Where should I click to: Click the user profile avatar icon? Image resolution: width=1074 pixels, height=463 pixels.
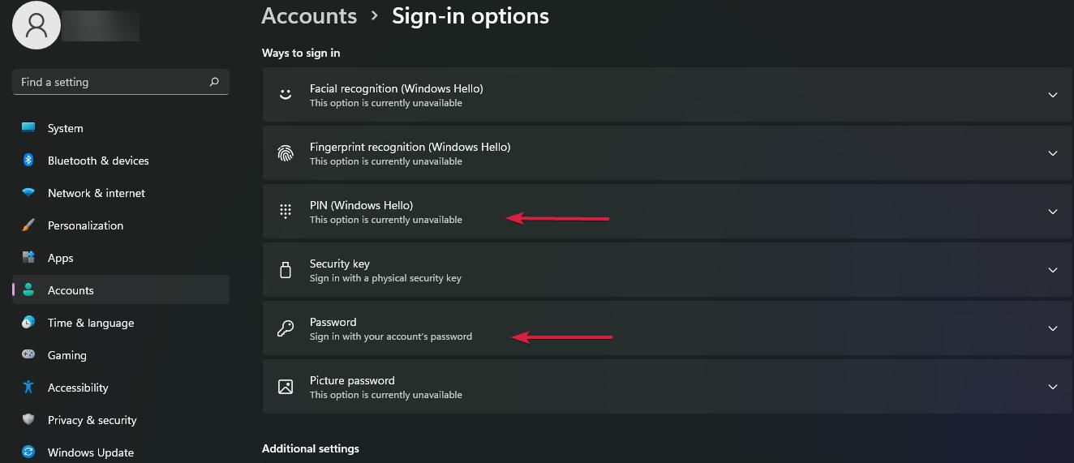coord(37,25)
